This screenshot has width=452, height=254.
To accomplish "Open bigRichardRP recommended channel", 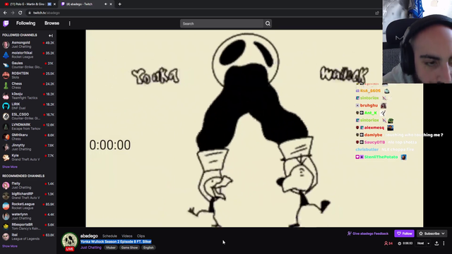I will 28,196.
